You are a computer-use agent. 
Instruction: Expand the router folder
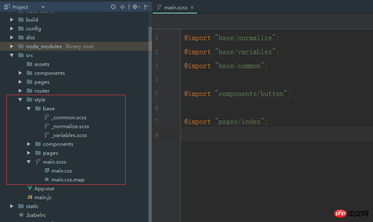point(20,91)
